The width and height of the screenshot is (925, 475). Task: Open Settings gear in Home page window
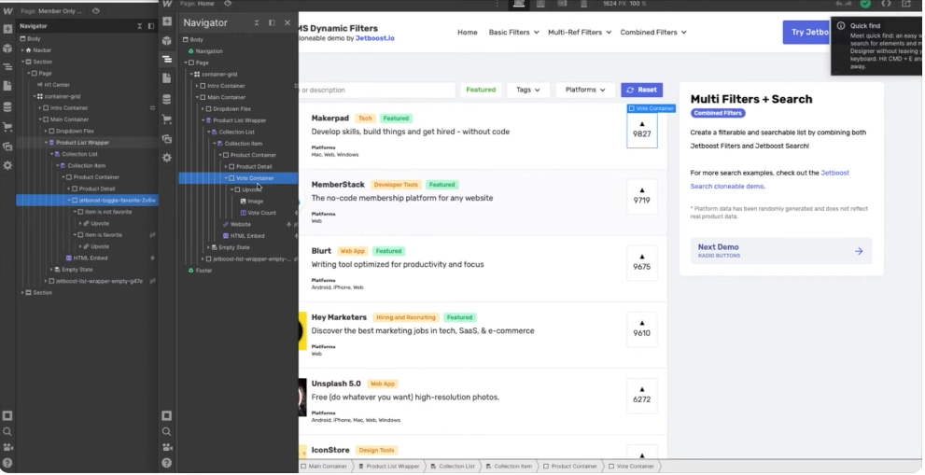tap(167, 158)
